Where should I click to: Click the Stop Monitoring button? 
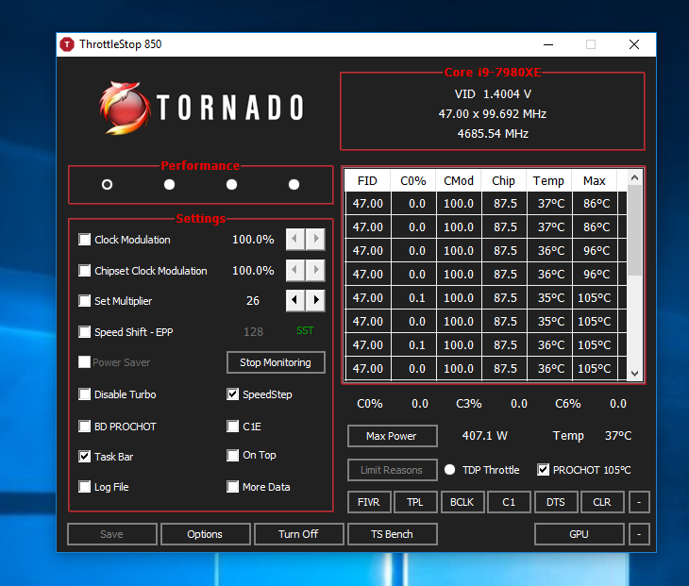276,362
